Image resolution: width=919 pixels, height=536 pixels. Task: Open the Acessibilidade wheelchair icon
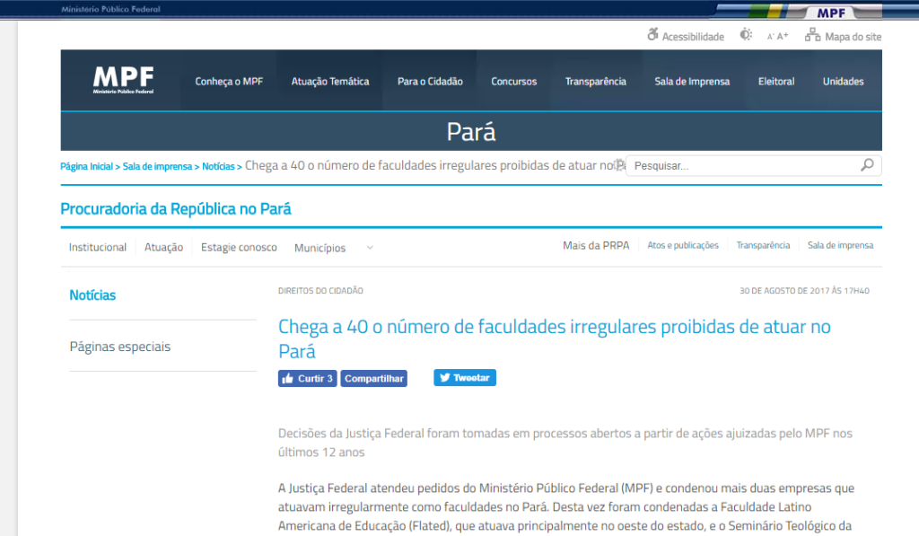pos(652,35)
